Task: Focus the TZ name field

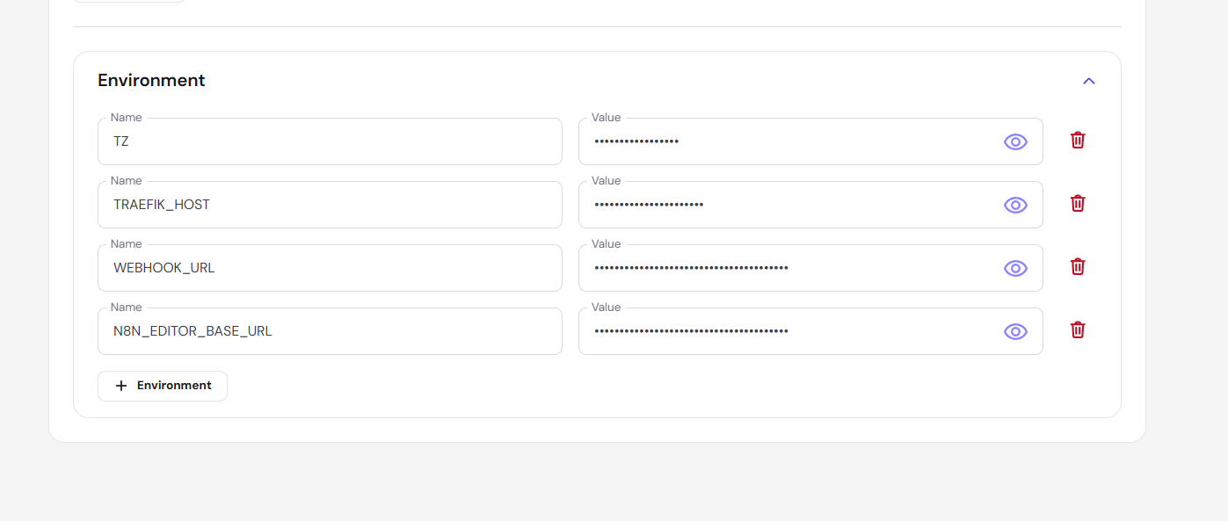Action: coord(330,141)
